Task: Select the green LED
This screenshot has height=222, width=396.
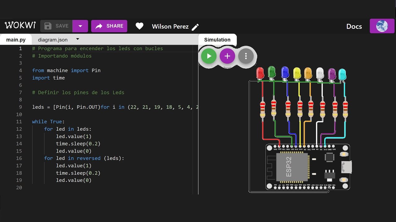Action: [272, 72]
